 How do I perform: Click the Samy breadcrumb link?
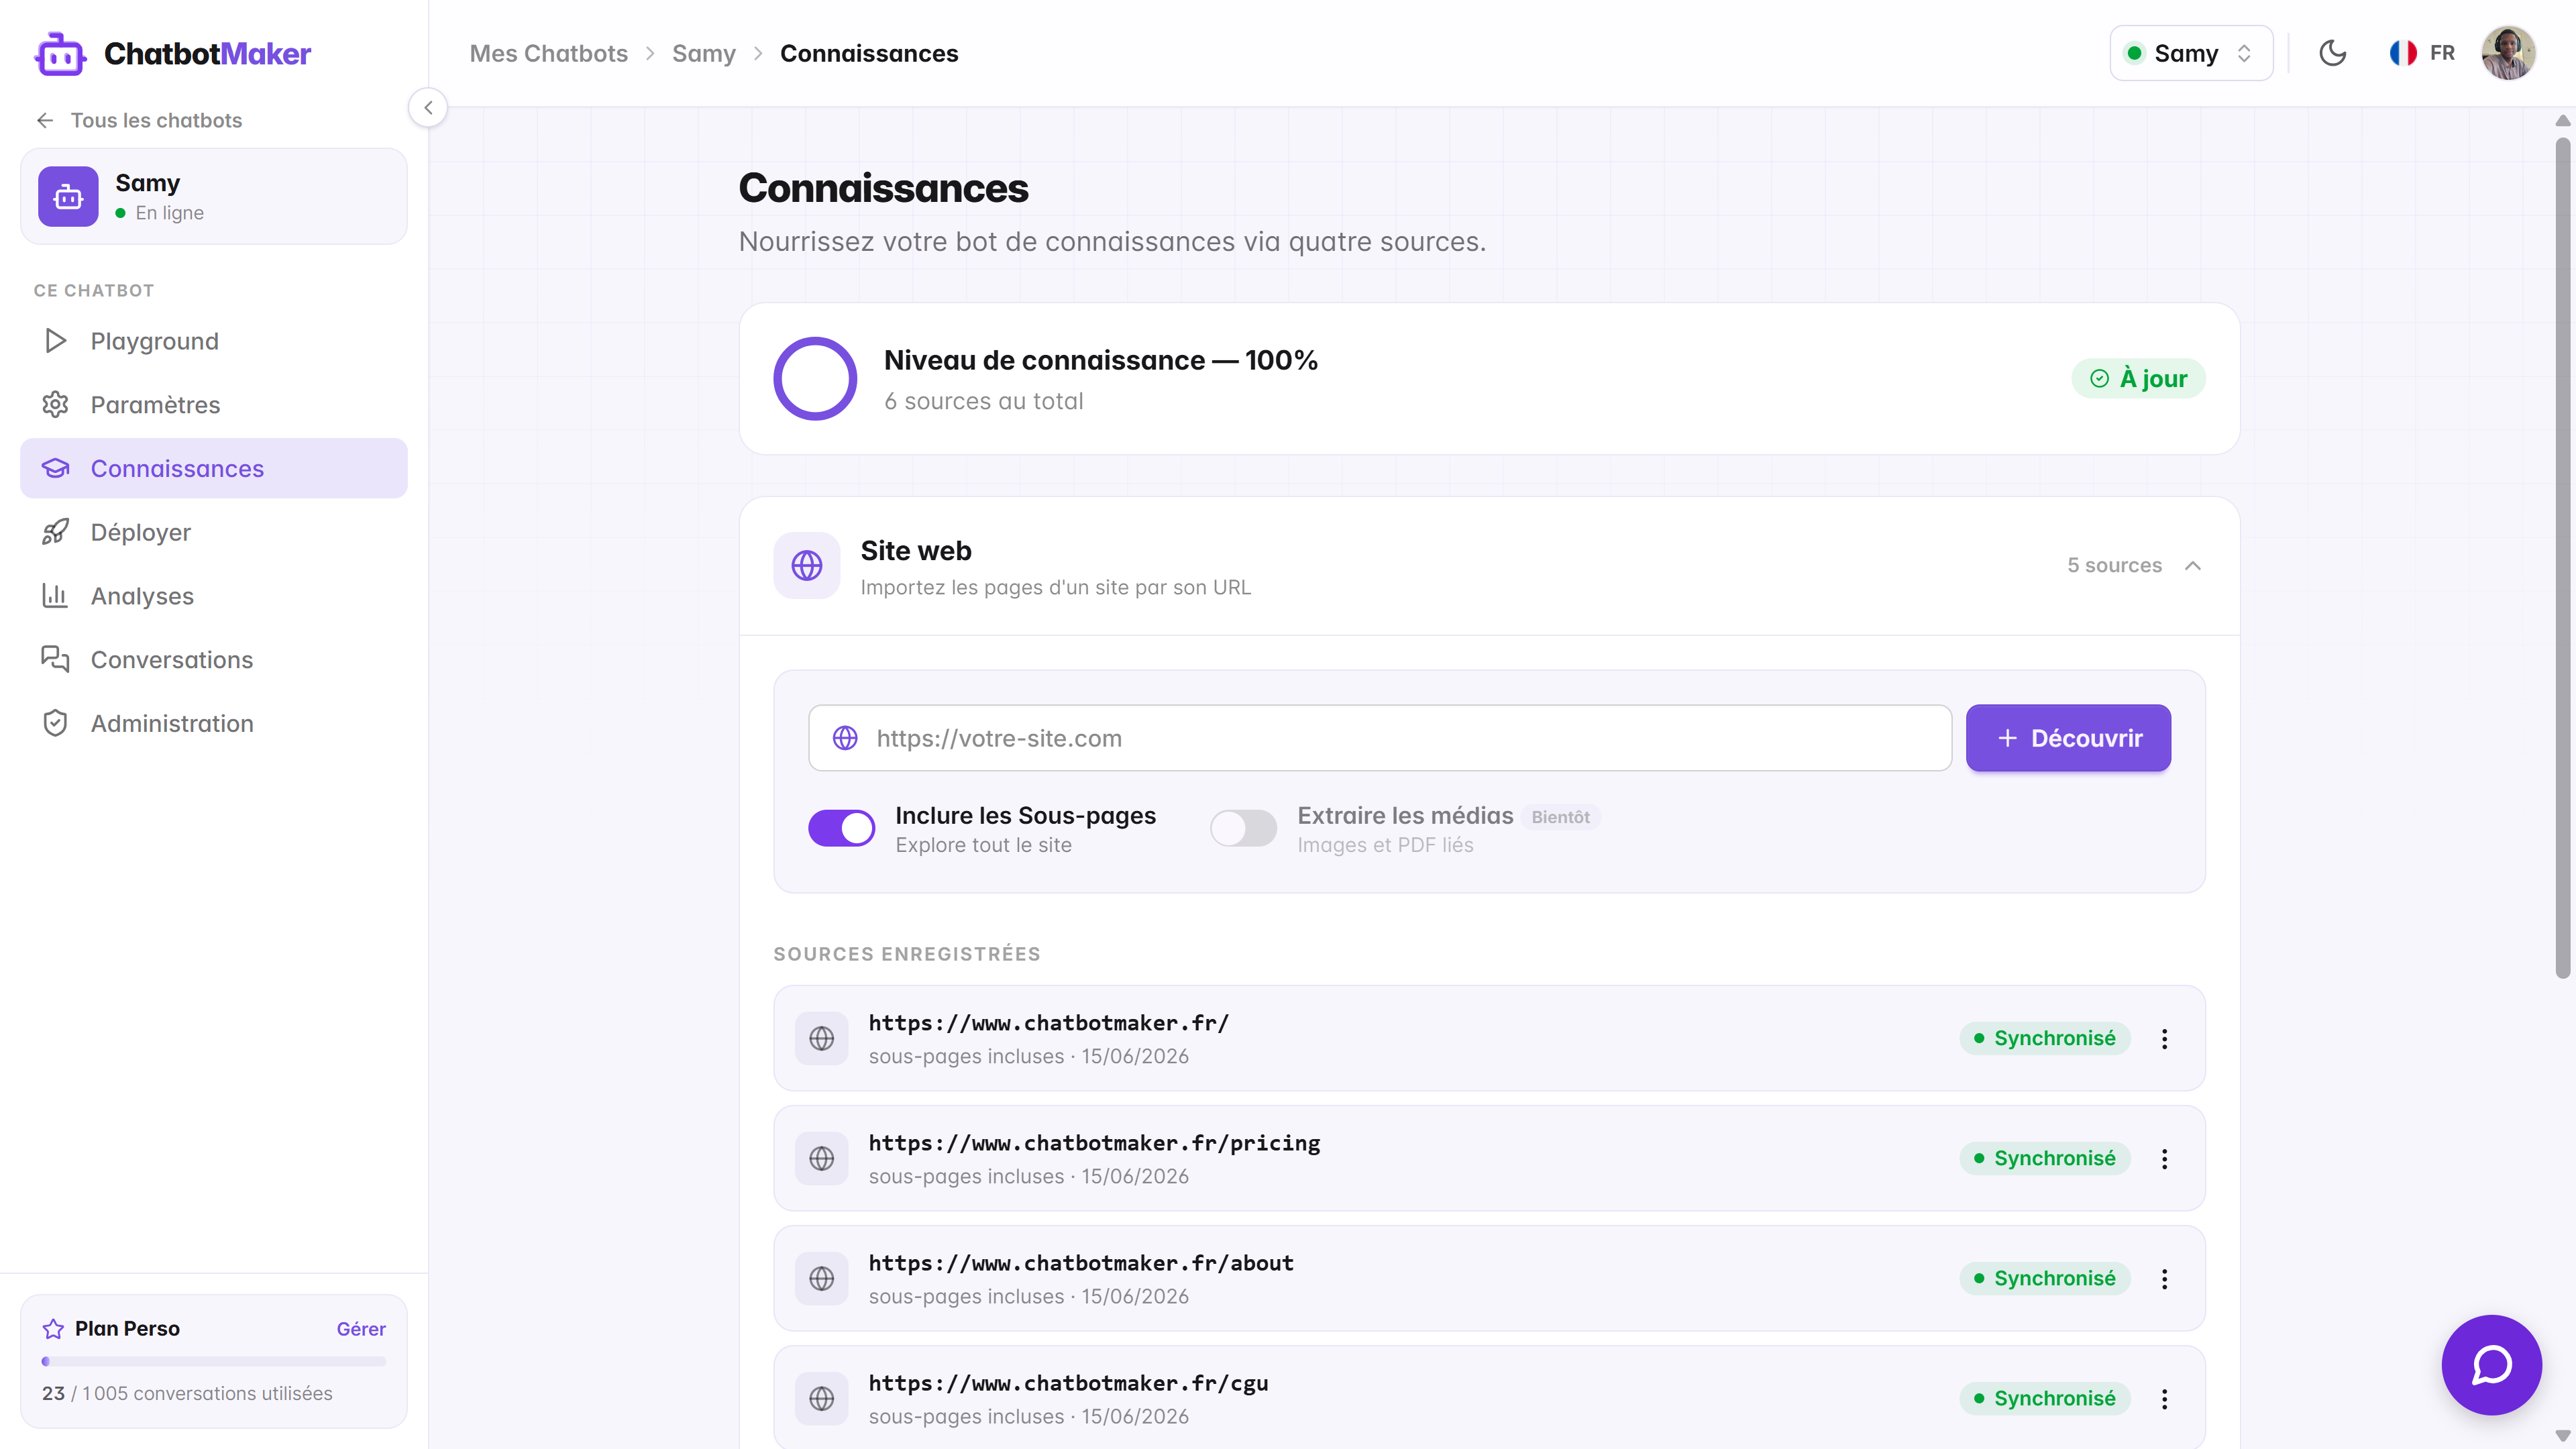coord(703,53)
